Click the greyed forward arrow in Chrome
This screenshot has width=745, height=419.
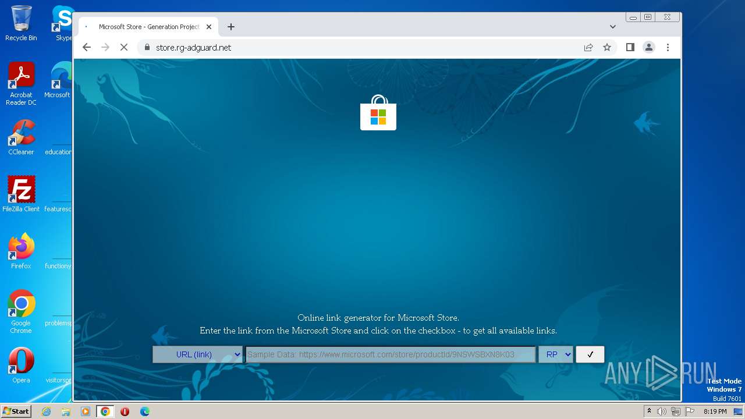point(105,47)
